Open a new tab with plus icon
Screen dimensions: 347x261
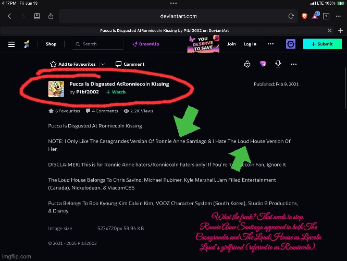pos(340,30)
